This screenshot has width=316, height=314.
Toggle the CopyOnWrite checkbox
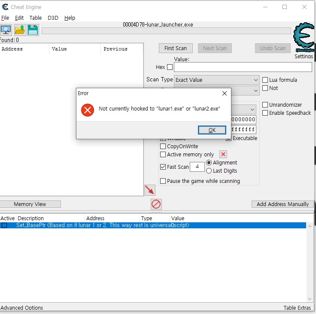tap(163, 146)
